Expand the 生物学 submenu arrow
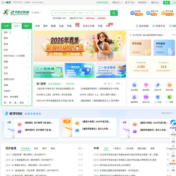 tap(28, 91)
